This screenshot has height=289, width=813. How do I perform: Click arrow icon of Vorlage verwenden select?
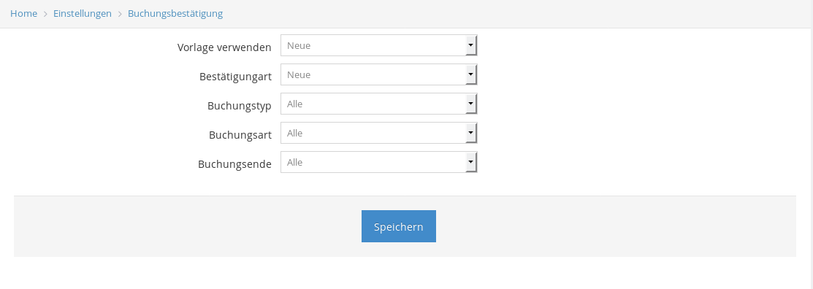coord(471,45)
